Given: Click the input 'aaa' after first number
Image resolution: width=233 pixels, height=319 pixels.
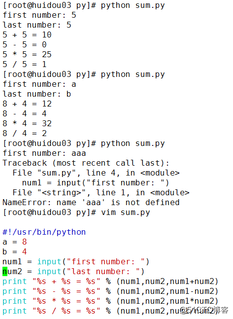Looking at the screenshot, I should [x=79, y=153].
